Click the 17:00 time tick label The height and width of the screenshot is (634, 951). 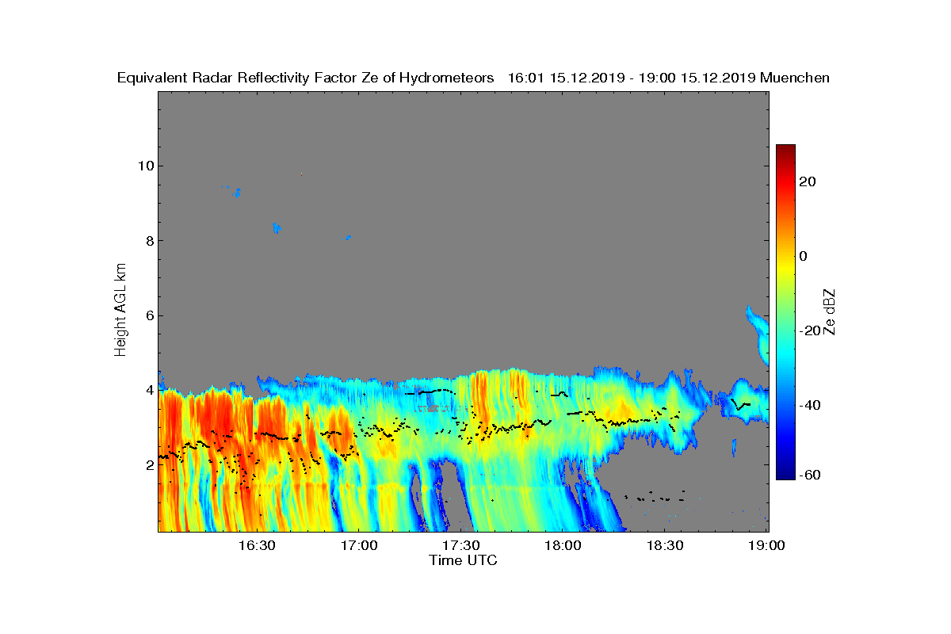click(x=358, y=545)
